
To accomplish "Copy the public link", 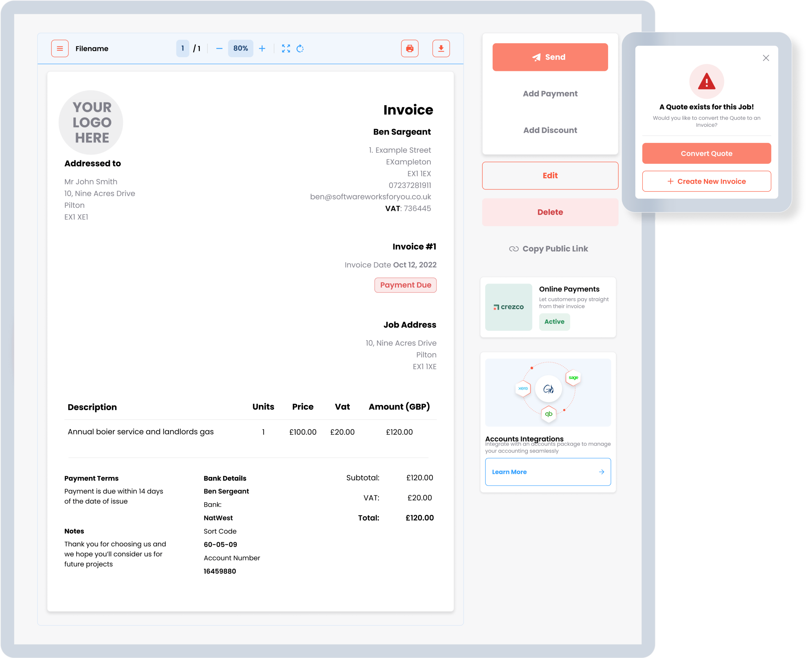I will 548,249.
